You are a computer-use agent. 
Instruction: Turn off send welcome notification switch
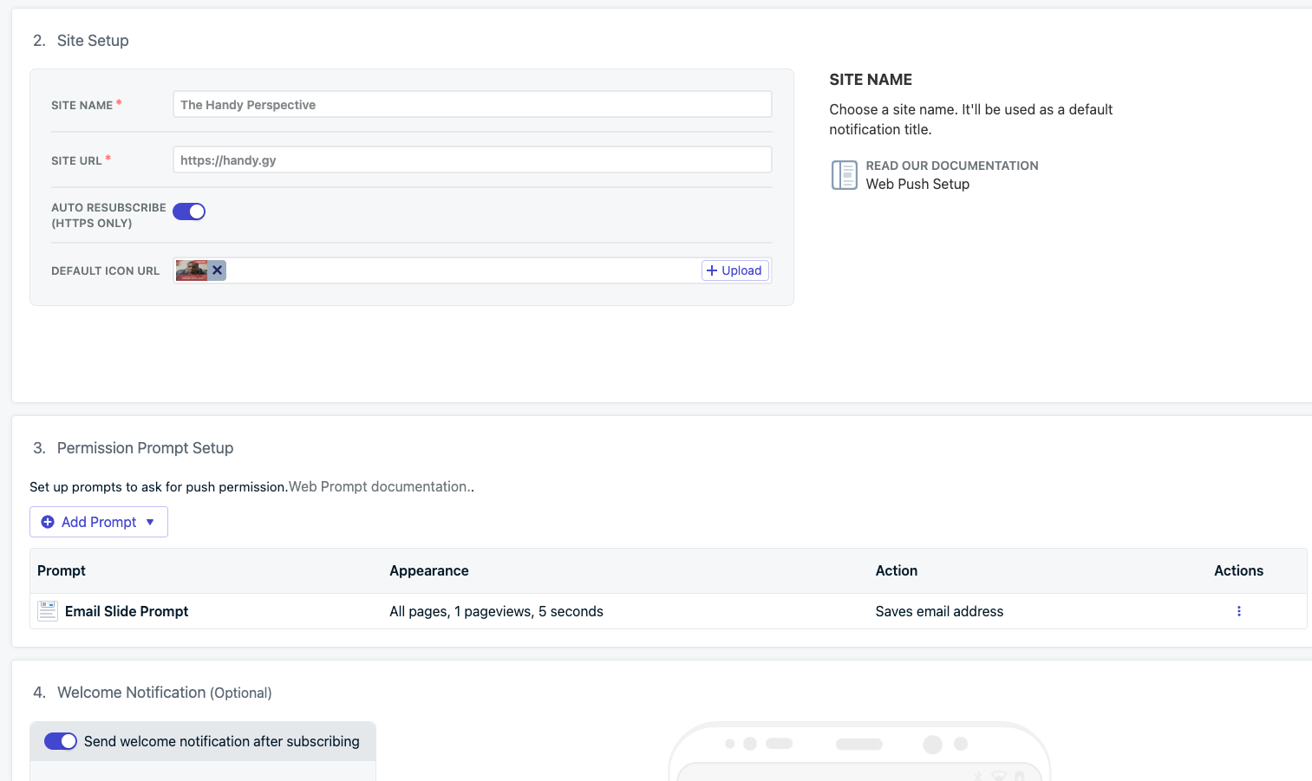(x=61, y=741)
